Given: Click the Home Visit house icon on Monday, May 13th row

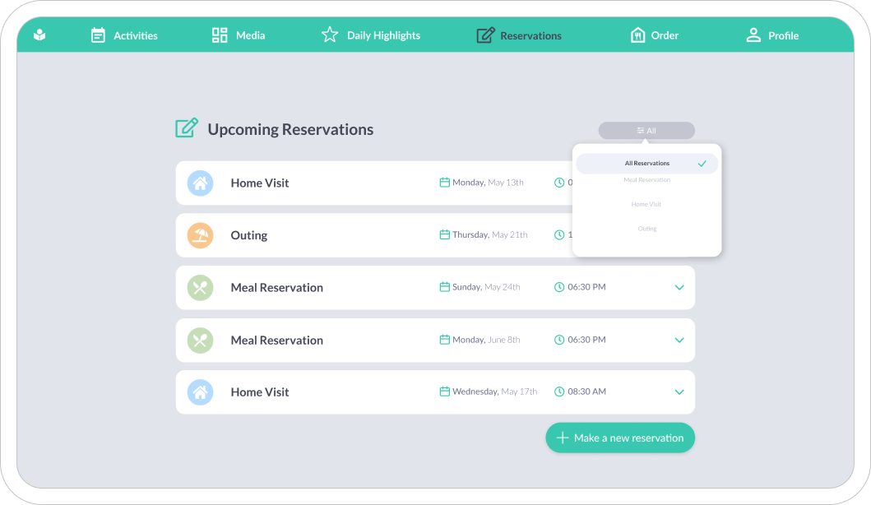Looking at the screenshot, I should click(x=200, y=183).
